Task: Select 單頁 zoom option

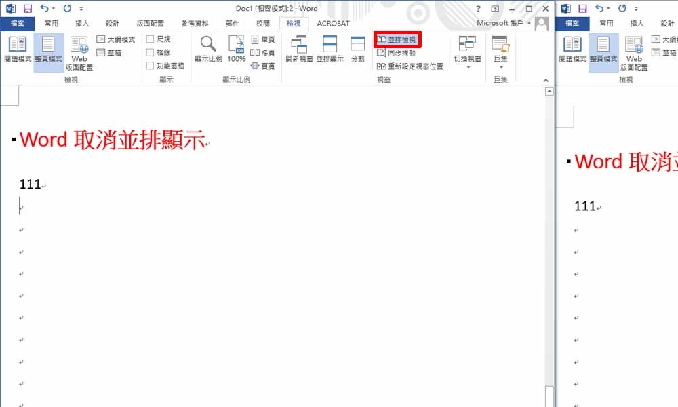Action: 263,39
